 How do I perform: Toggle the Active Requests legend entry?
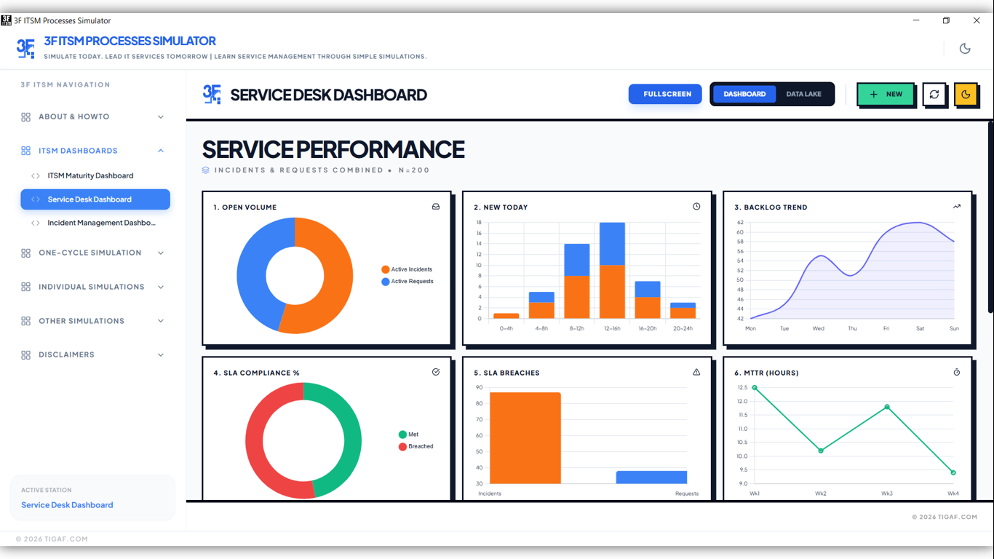click(406, 282)
